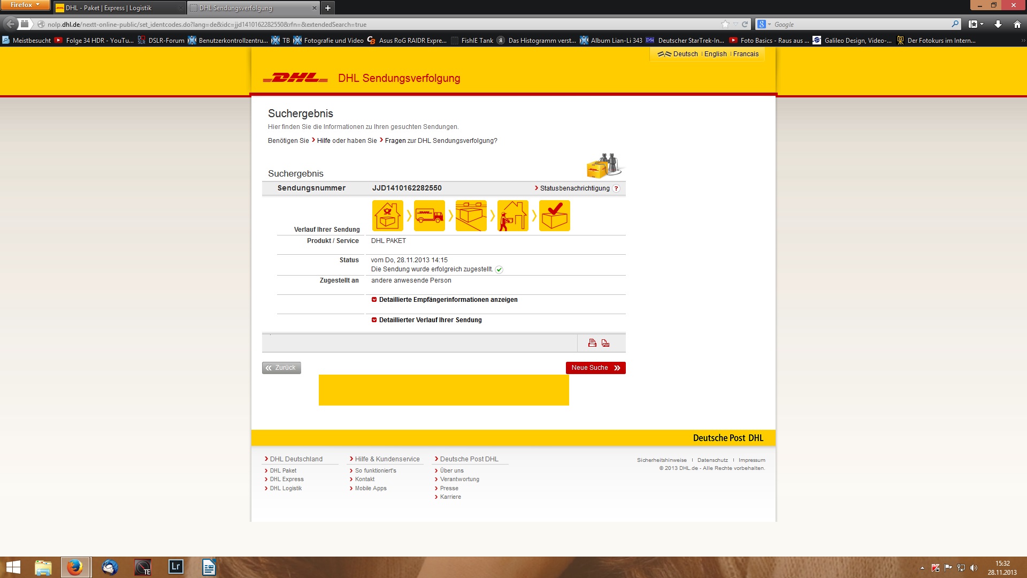Click the print icon below the results
The width and height of the screenshot is (1027, 578).
[x=592, y=343]
